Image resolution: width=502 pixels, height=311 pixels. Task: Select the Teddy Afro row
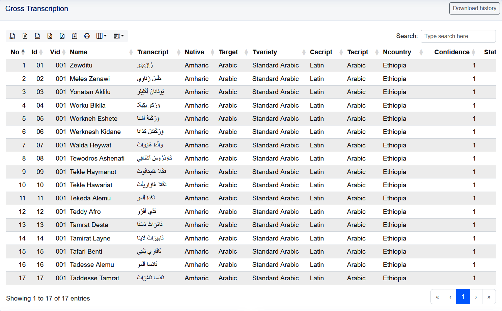(x=251, y=212)
